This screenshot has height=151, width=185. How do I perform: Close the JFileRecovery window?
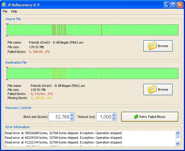180,5
